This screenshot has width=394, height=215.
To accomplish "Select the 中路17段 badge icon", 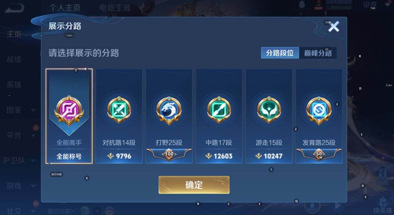I will (219, 110).
